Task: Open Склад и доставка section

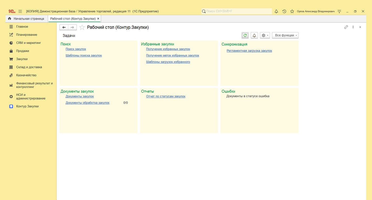Action: tap(29, 67)
